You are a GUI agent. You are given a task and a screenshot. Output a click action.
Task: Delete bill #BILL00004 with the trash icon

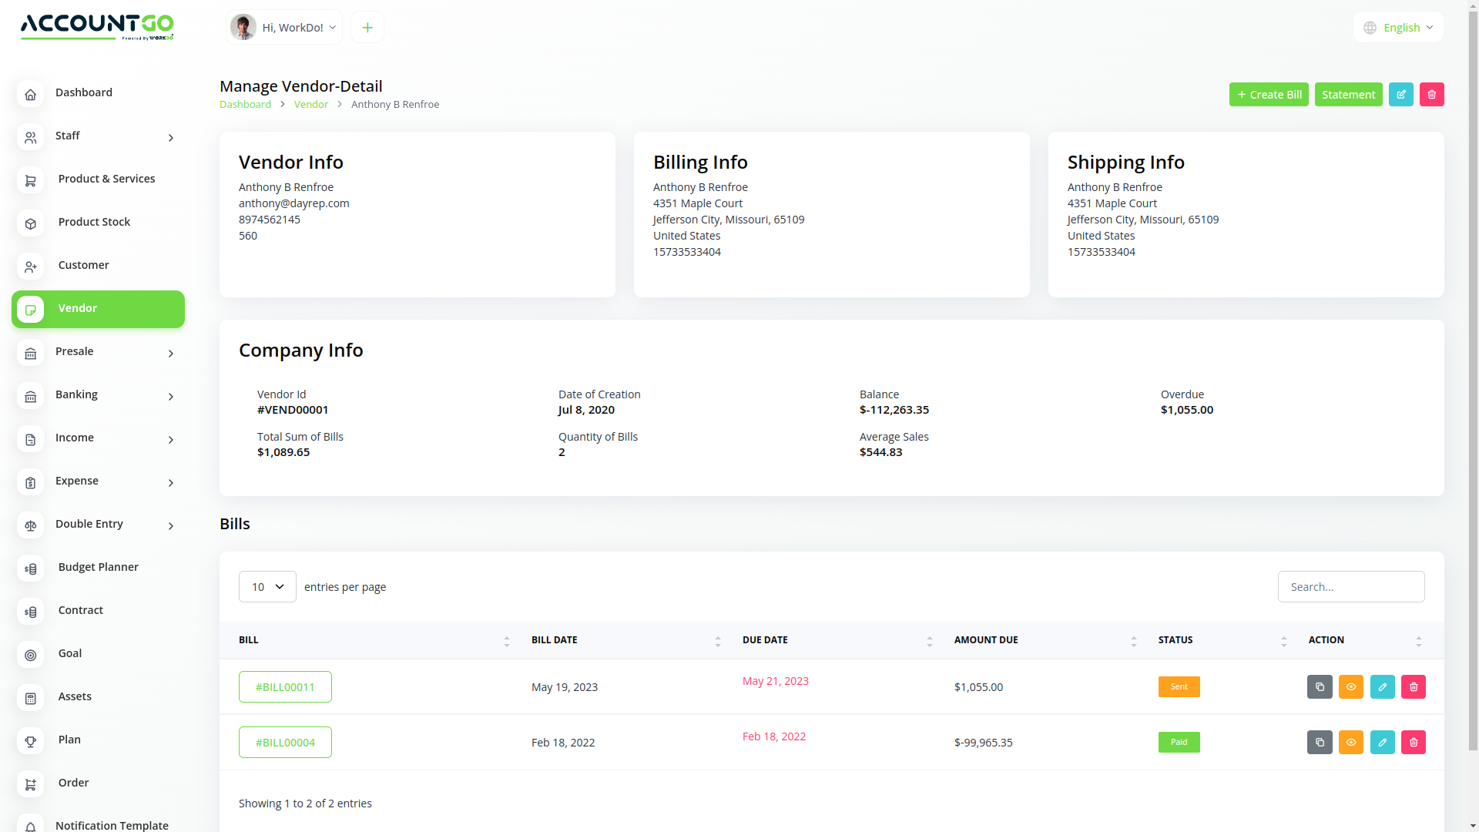[1413, 742]
